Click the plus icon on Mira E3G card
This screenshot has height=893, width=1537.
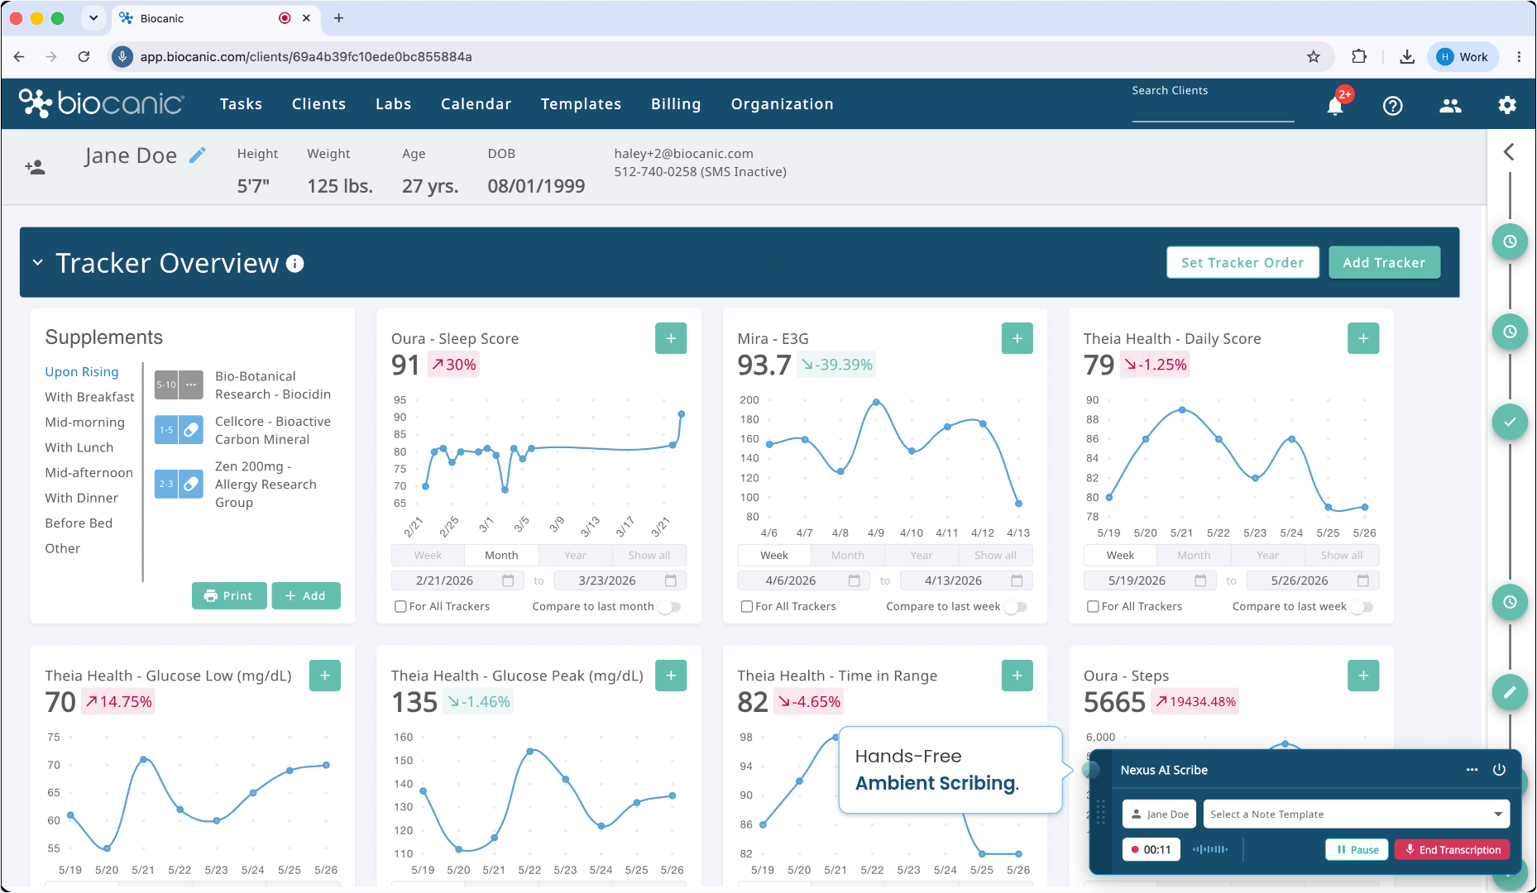(1017, 338)
